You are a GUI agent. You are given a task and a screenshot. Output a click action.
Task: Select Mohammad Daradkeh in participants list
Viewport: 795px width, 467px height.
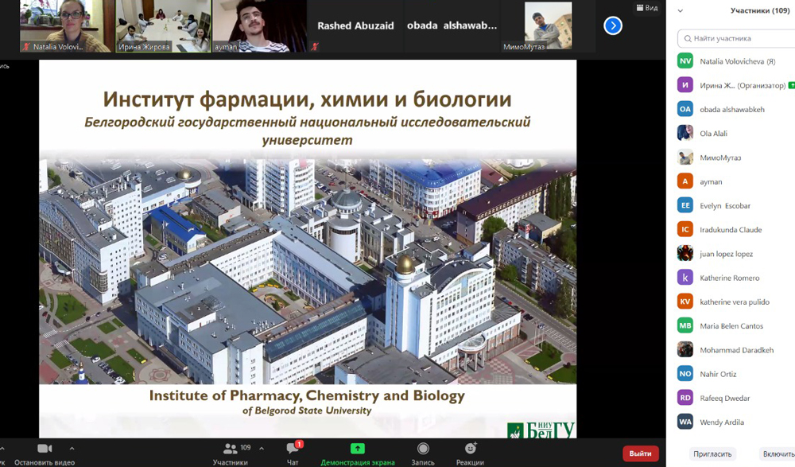pyautogui.click(x=736, y=350)
